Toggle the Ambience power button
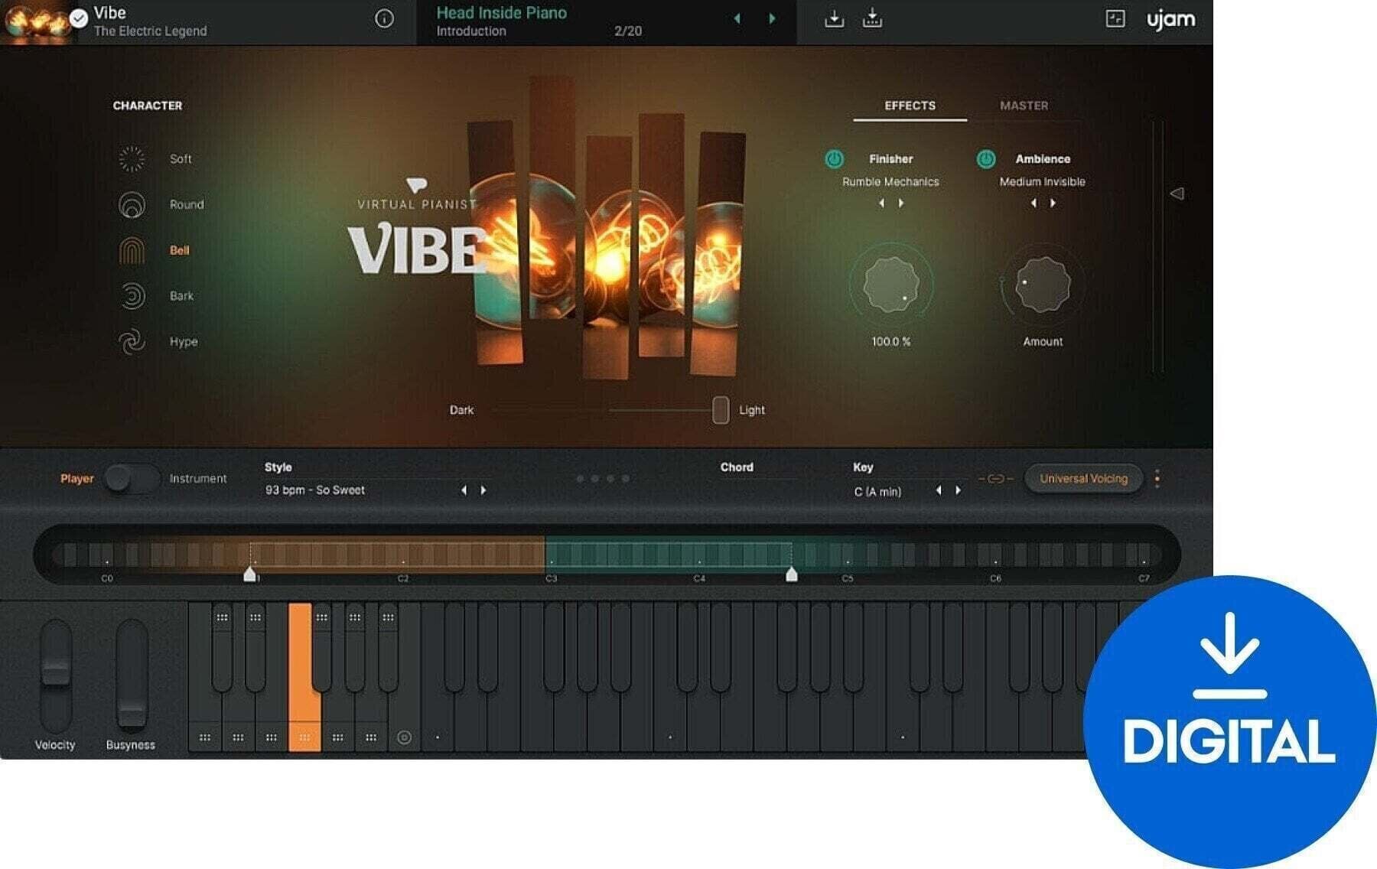 point(986,158)
